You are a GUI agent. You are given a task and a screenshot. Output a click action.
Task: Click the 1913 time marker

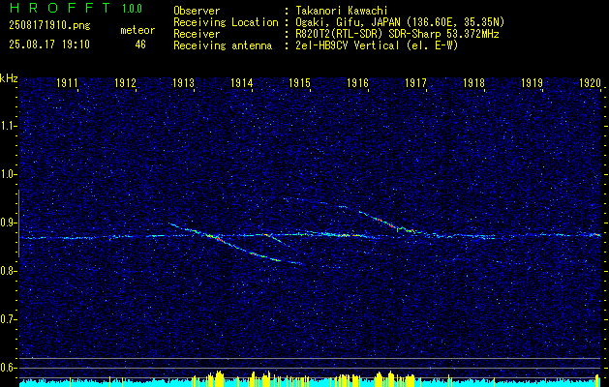[183, 82]
